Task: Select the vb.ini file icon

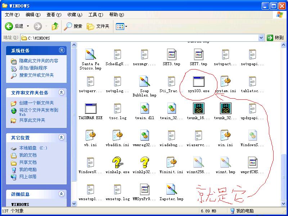Action: [91, 135]
